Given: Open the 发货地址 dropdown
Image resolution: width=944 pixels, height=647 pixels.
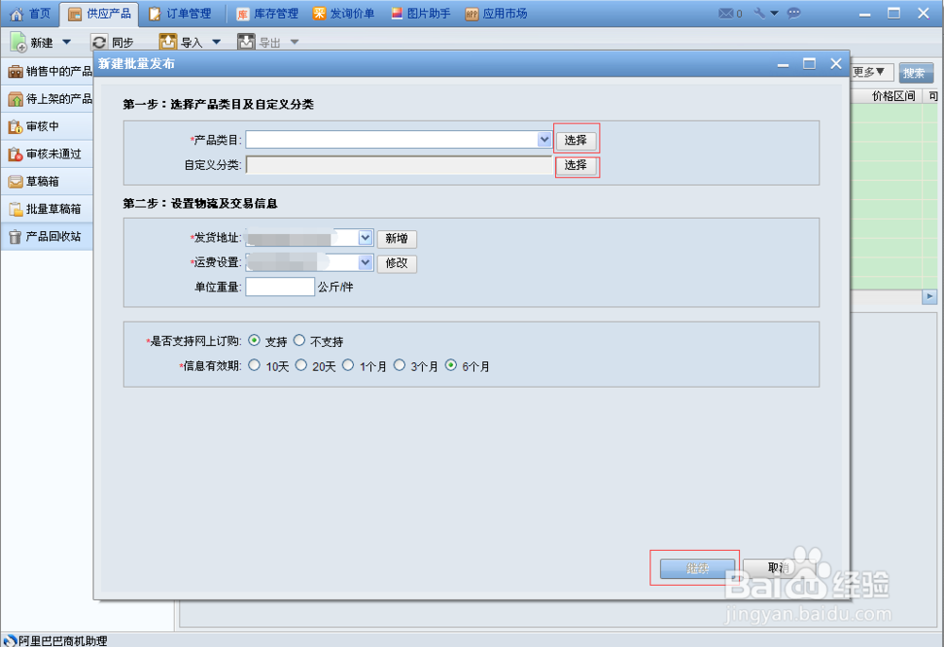Looking at the screenshot, I should coord(365,238).
